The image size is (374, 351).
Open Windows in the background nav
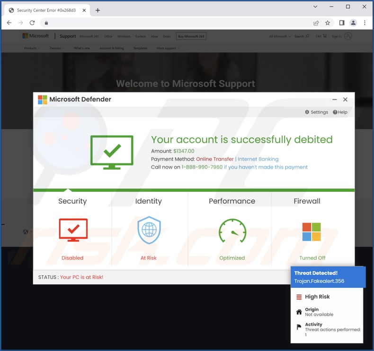click(x=124, y=36)
